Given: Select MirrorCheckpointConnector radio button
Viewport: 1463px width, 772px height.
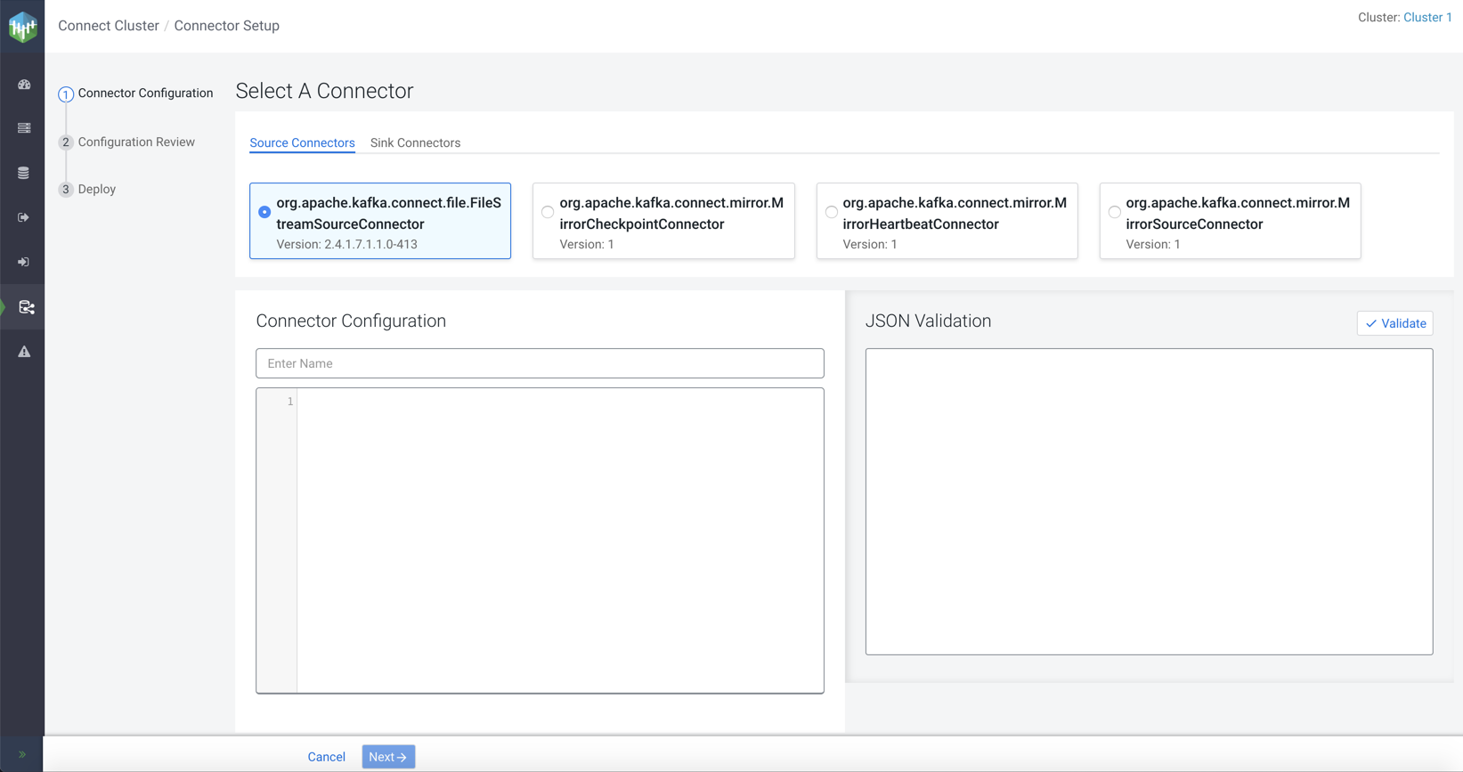Looking at the screenshot, I should click(548, 212).
